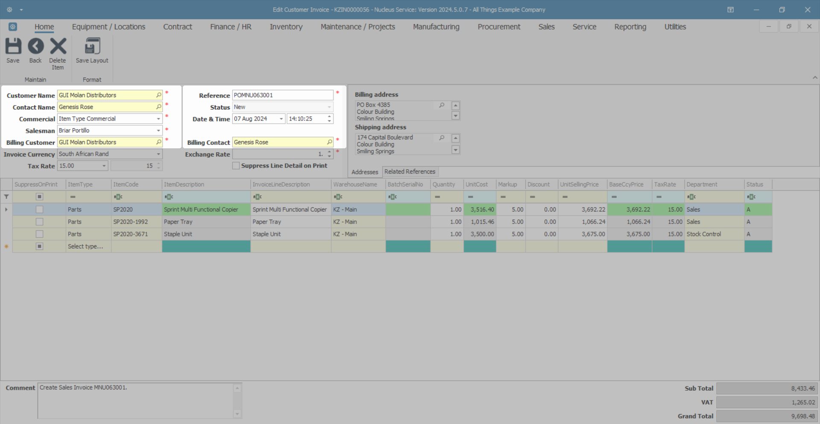The image size is (820, 424).
Task: Increase the time with spinner up
Action: 329,116
